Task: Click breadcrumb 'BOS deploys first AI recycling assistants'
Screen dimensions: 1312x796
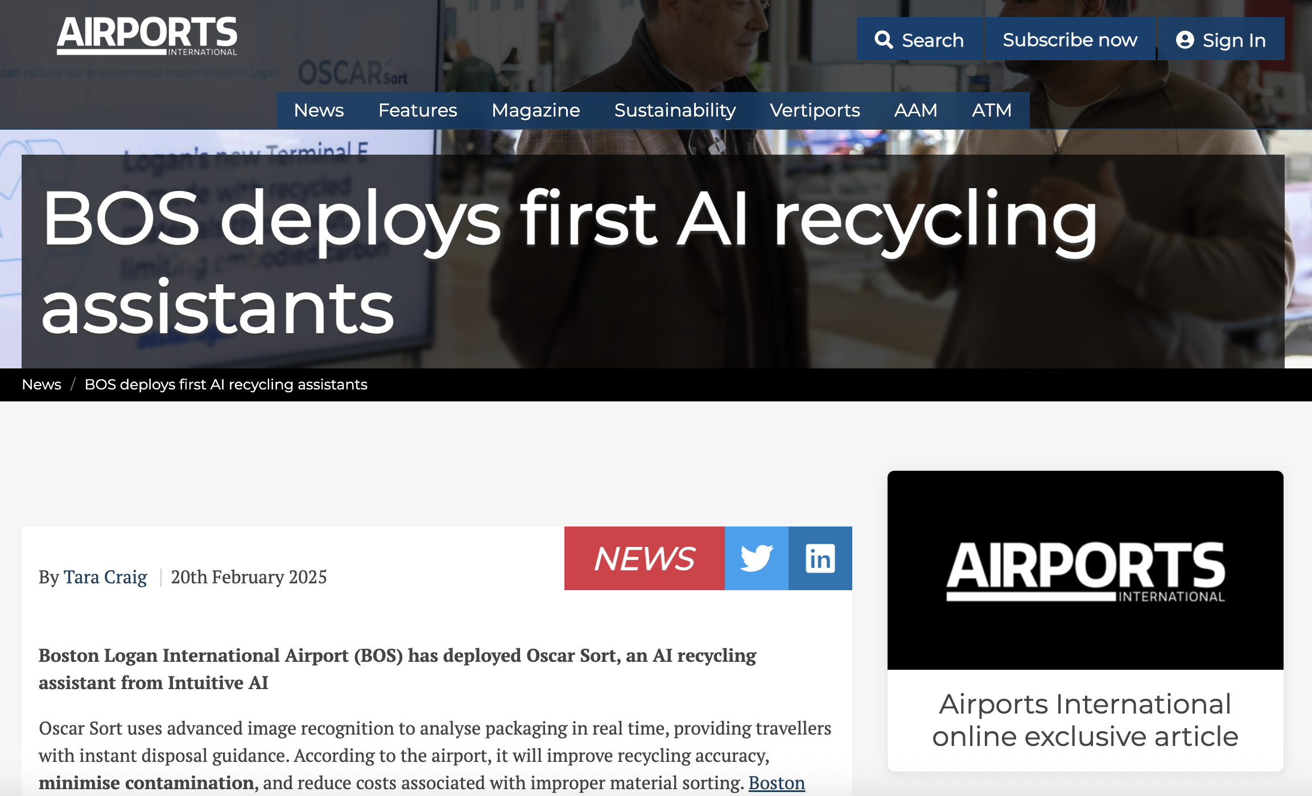Action: 226,385
